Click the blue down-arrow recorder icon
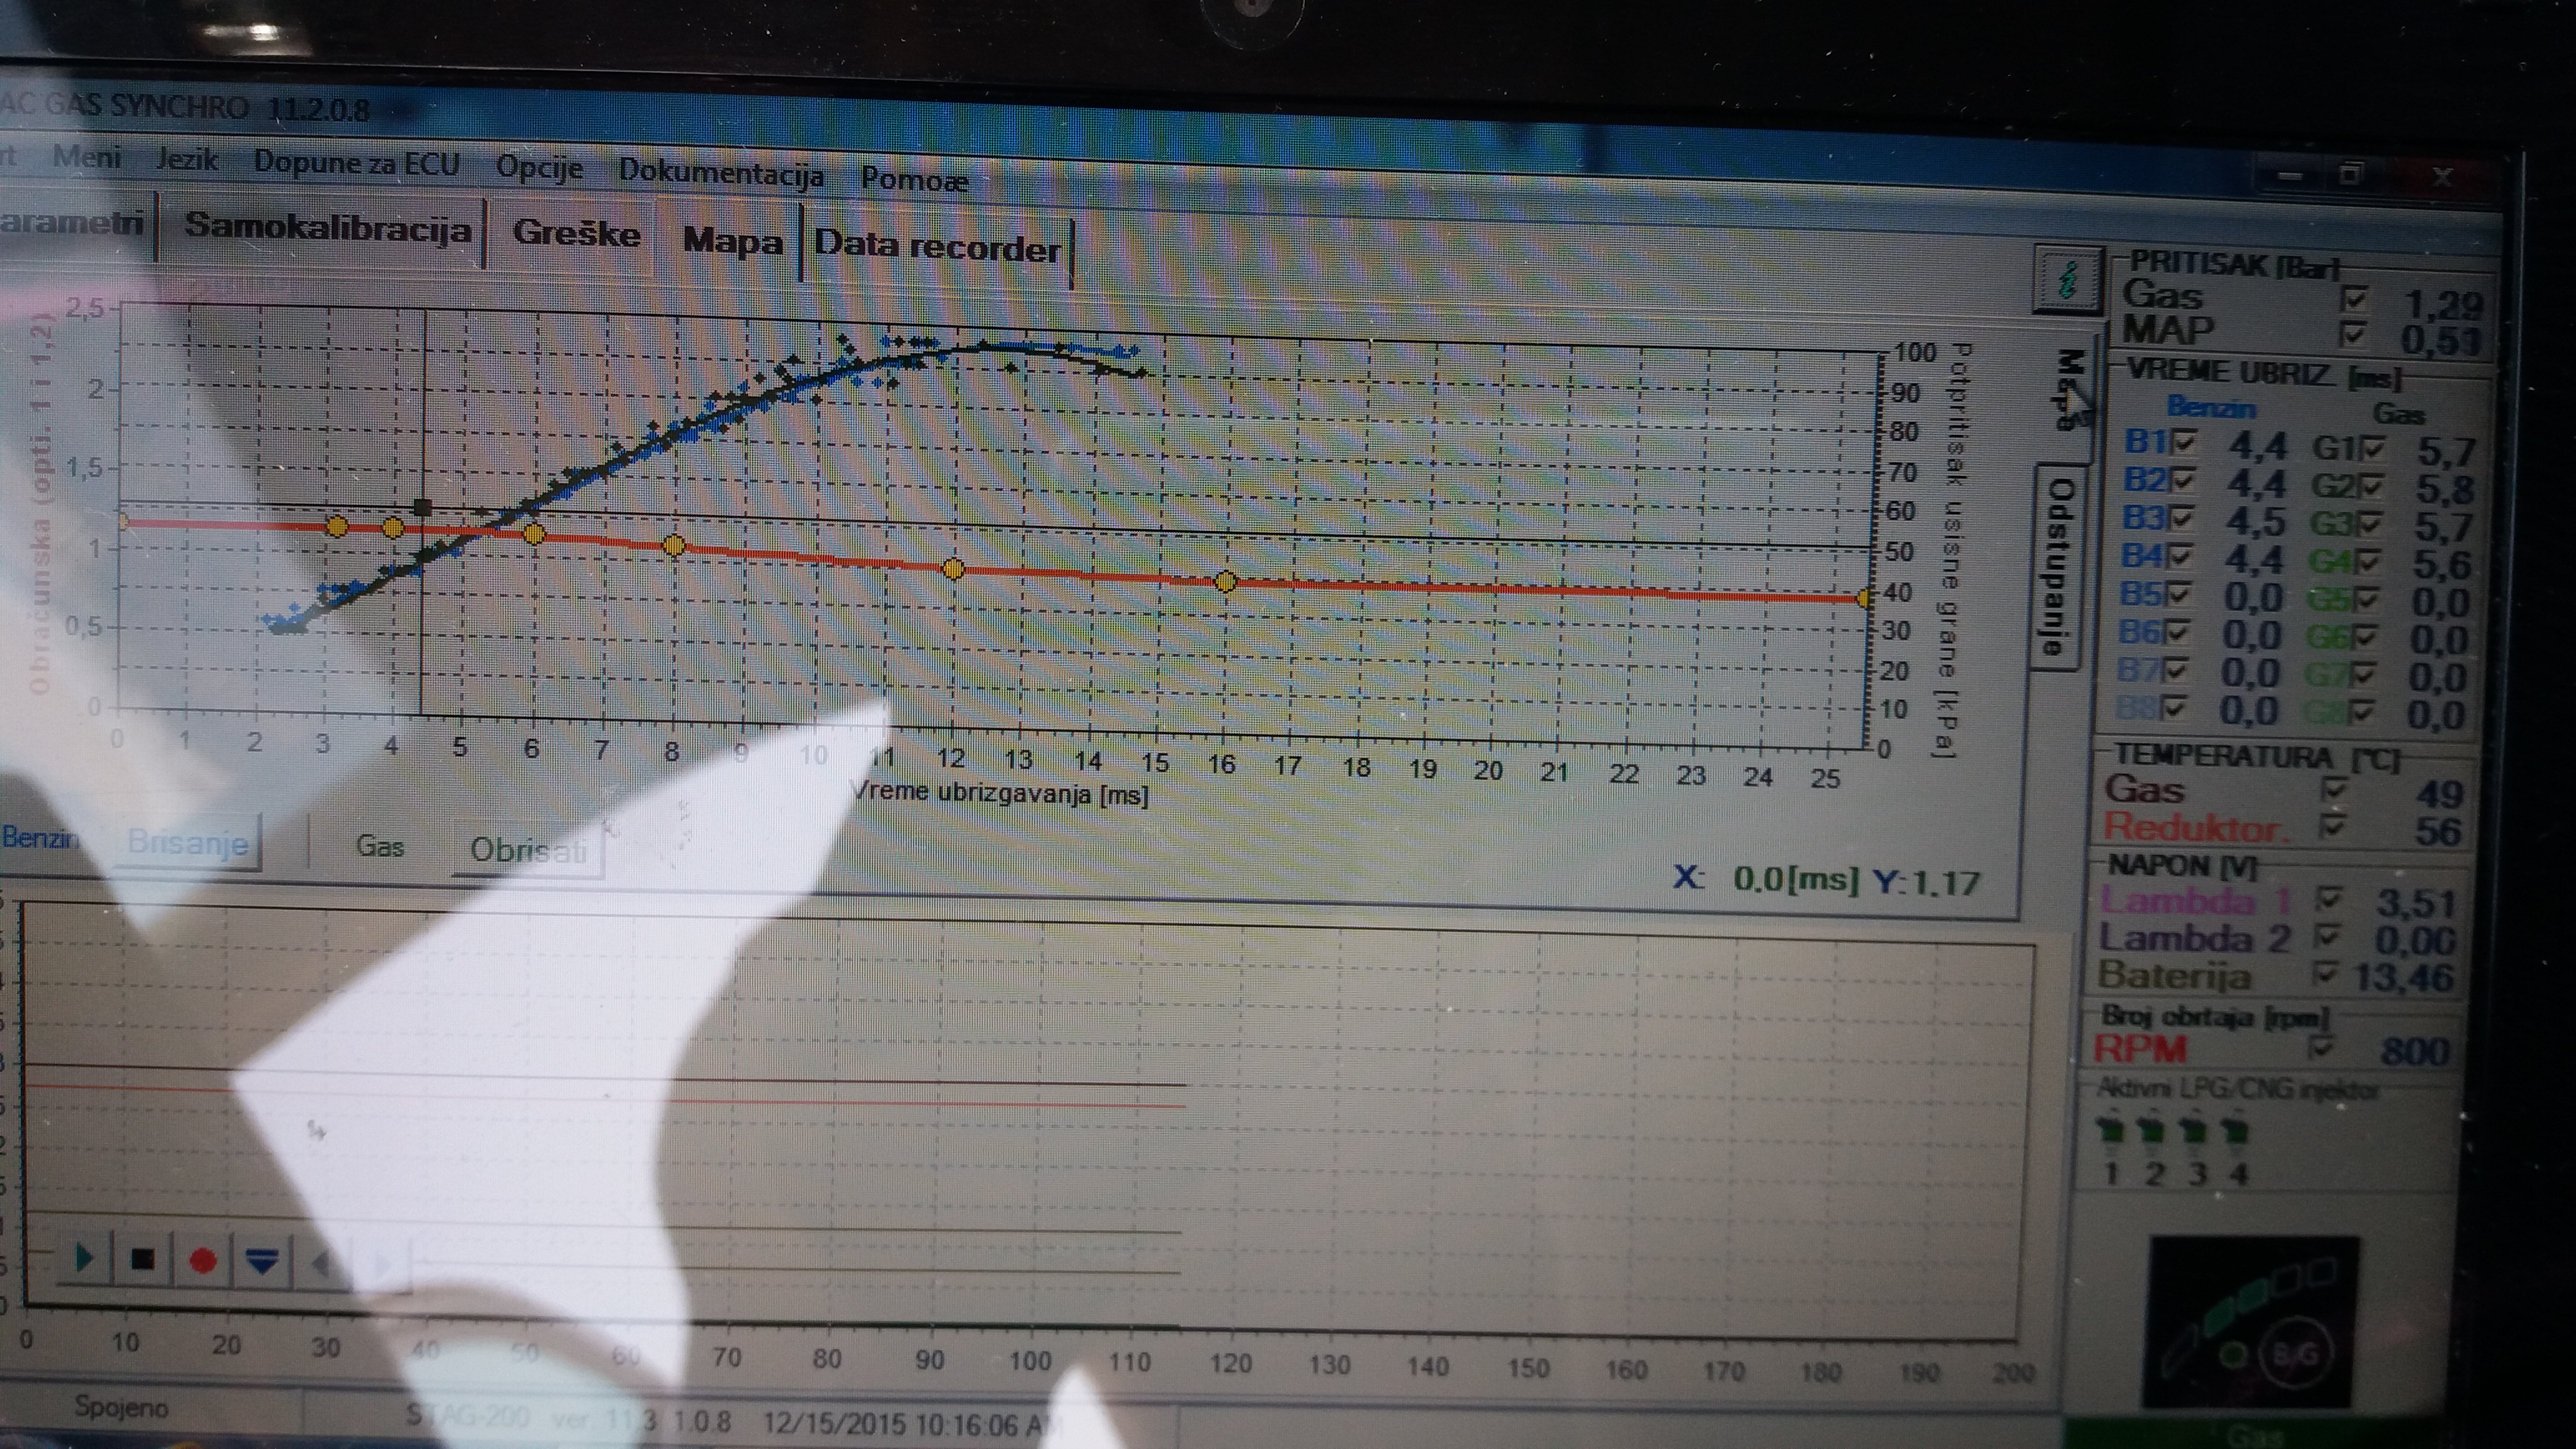The width and height of the screenshot is (2576, 1449). coord(262,1262)
